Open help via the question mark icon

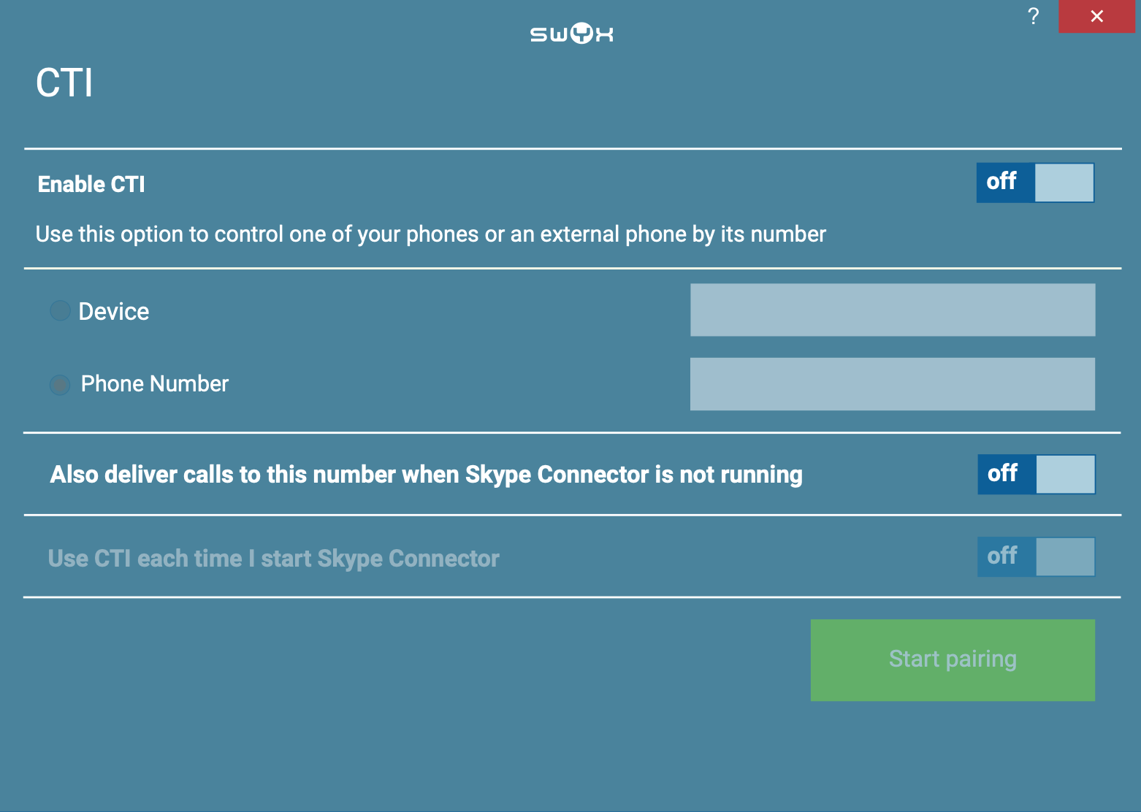1033,16
